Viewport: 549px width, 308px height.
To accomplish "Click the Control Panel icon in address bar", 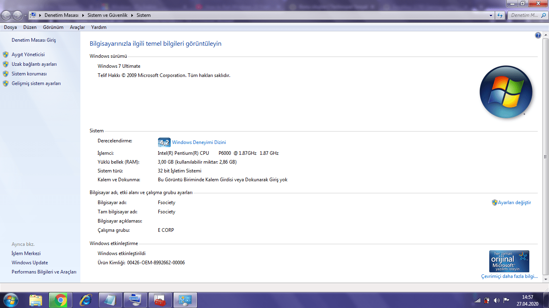I will 33,15.
